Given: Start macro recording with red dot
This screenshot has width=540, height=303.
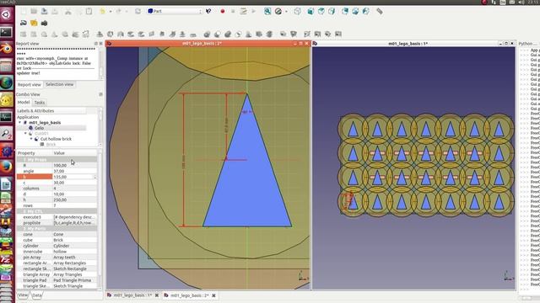Looking at the screenshot, I should [223, 11].
